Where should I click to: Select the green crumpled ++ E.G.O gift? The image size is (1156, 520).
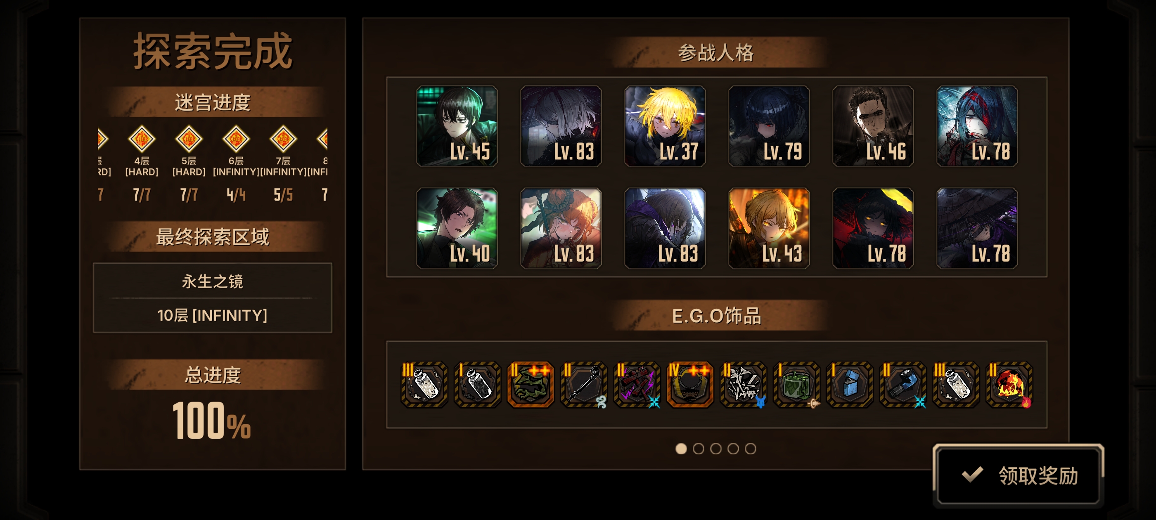(531, 385)
